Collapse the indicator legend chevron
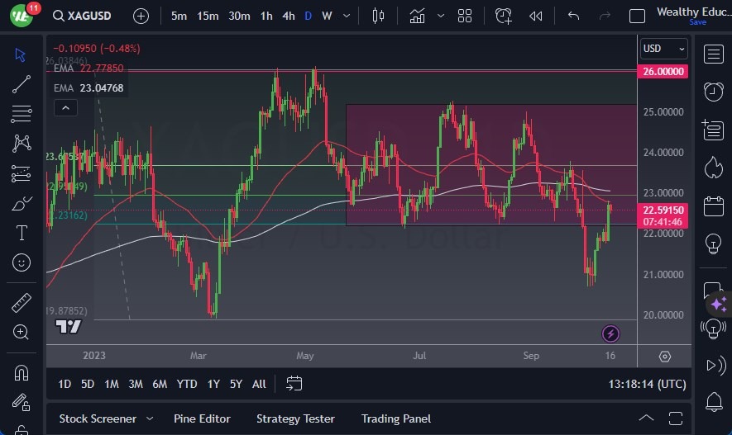 coord(65,107)
